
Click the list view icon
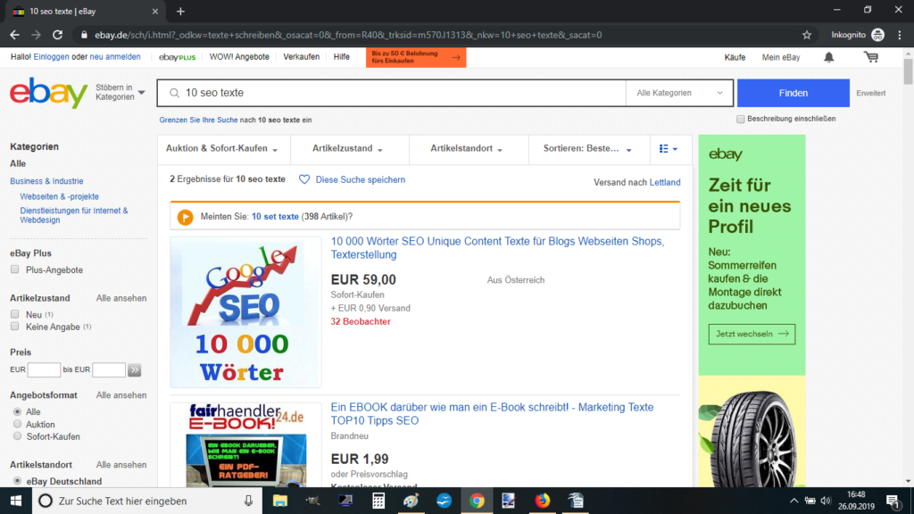663,149
